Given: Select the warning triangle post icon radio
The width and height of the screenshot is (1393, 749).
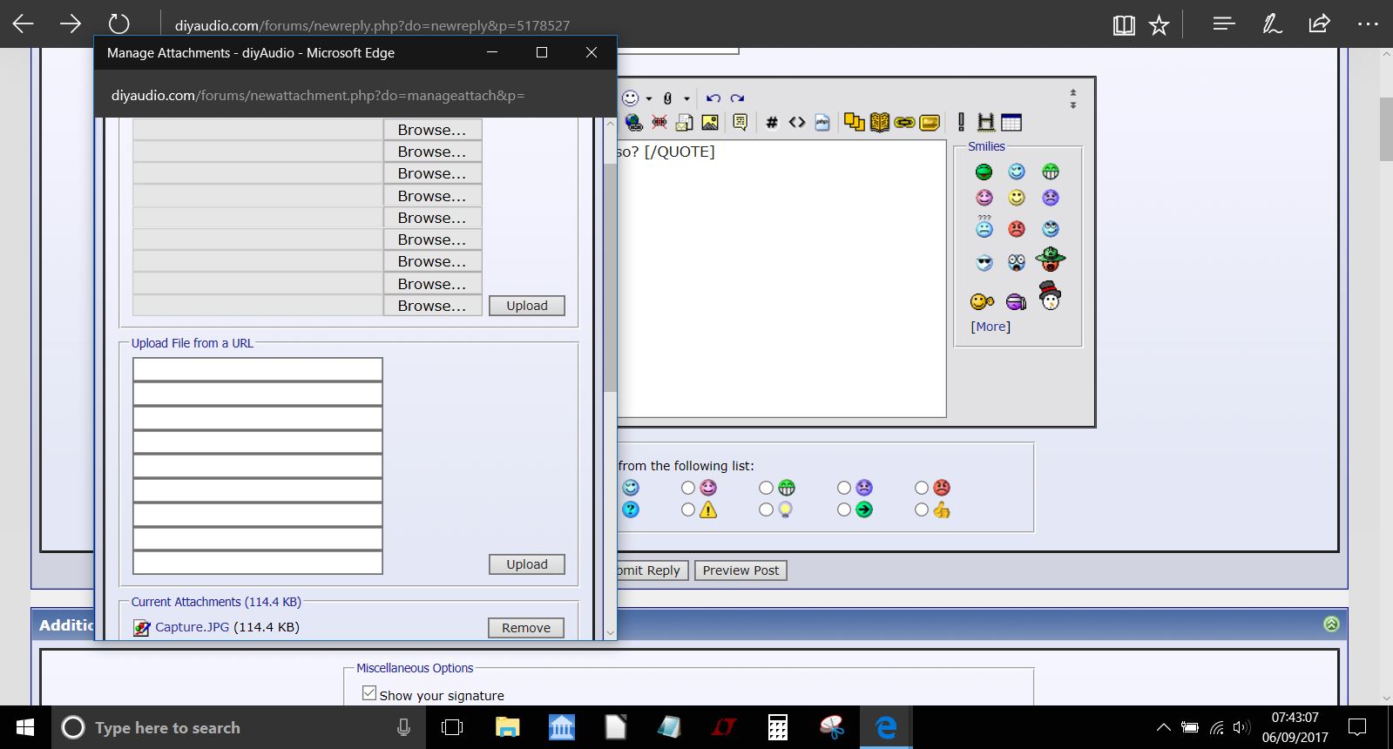Looking at the screenshot, I should click(x=688, y=509).
